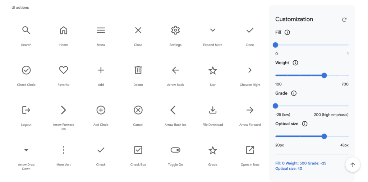Viewport: 368px width, 182px height.
Task: Show info tooltip next to Optical size
Action: point(305,124)
